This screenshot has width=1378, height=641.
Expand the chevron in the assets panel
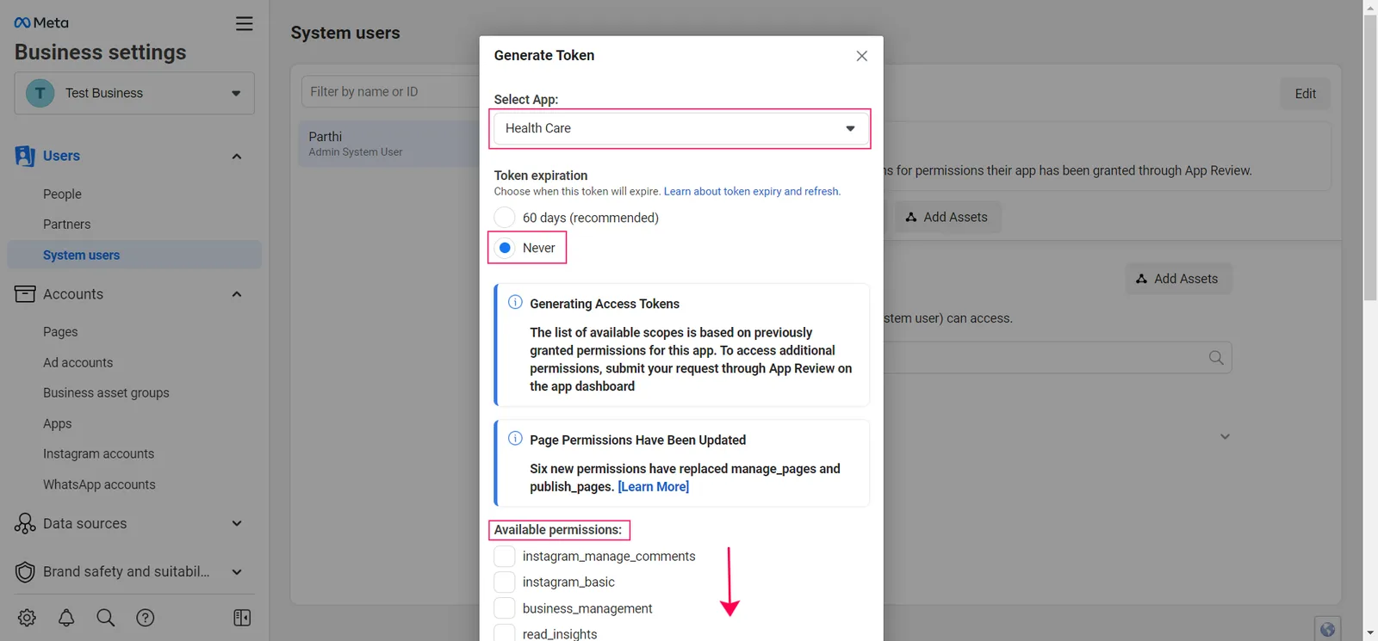[1225, 436]
